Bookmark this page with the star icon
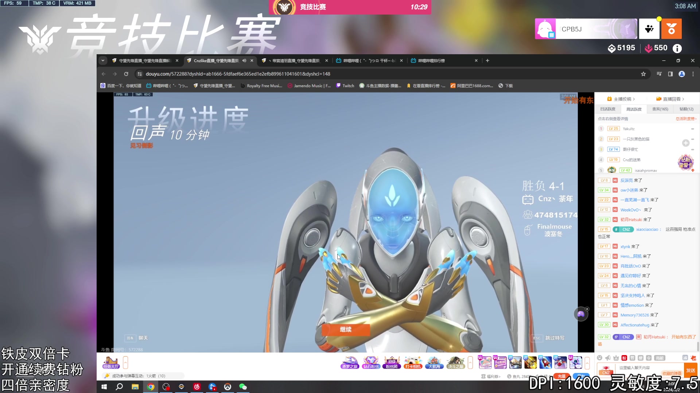 pyautogui.click(x=643, y=74)
